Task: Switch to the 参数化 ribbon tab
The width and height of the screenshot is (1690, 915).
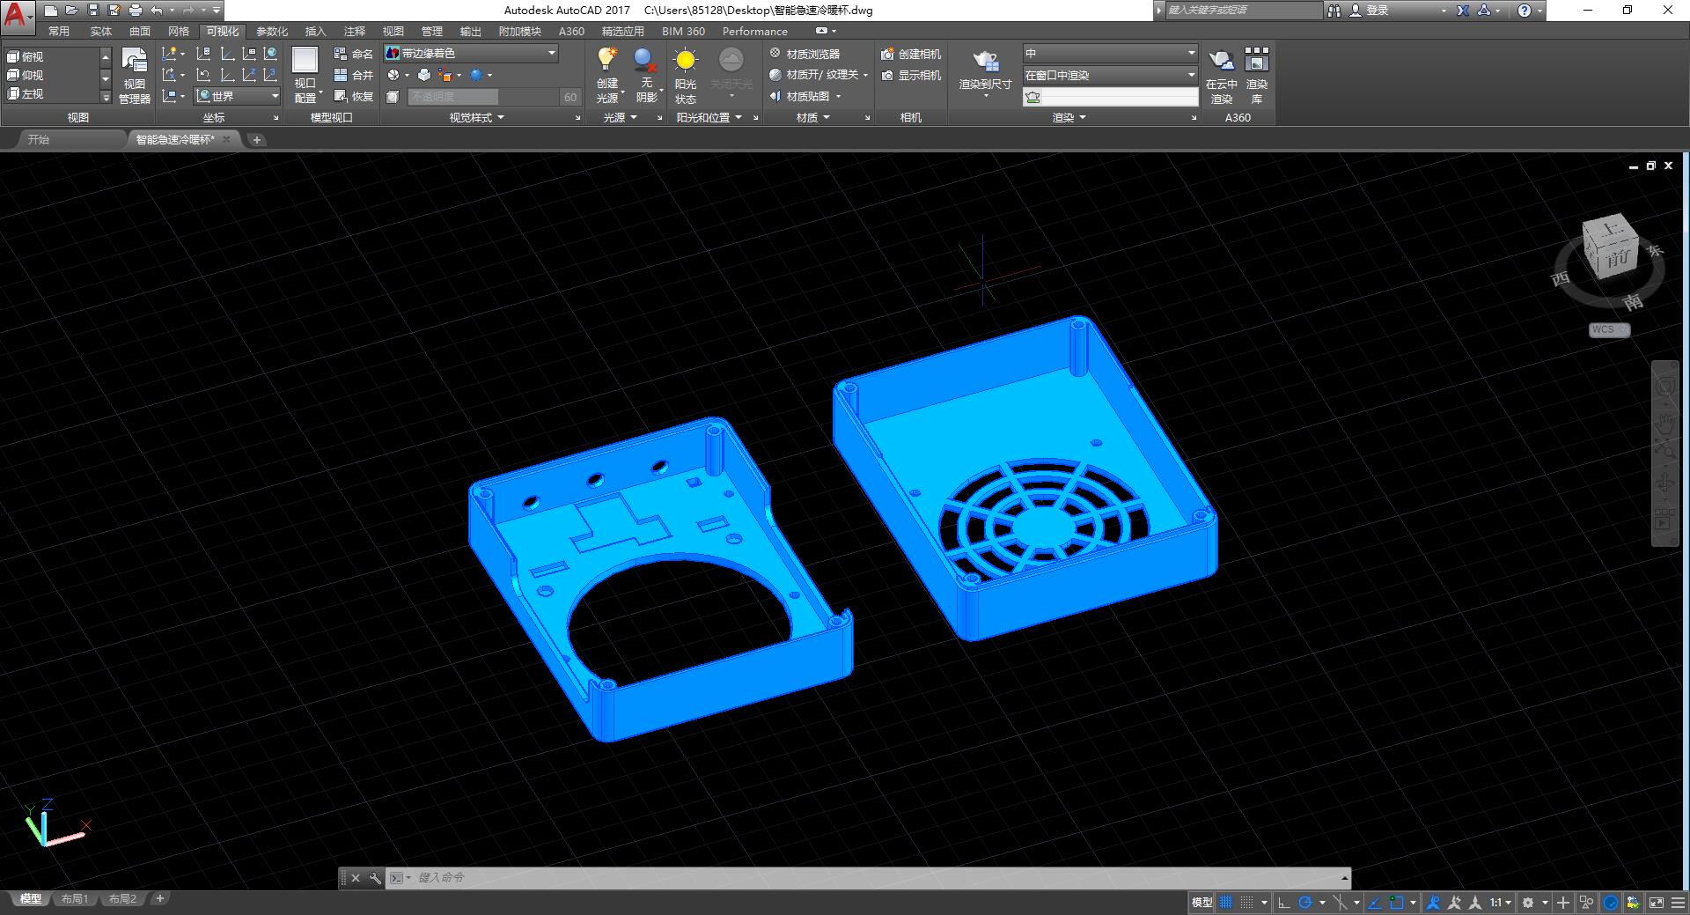Action: (x=272, y=31)
